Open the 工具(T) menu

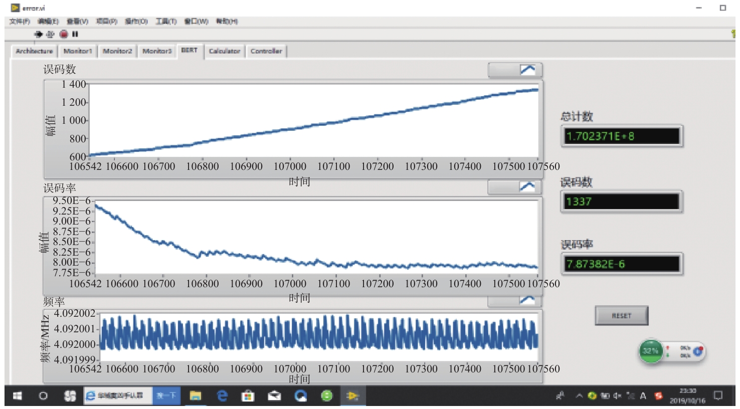click(x=166, y=21)
